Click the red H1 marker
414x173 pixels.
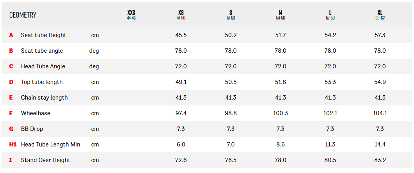pyautogui.click(x=13, y=144)
